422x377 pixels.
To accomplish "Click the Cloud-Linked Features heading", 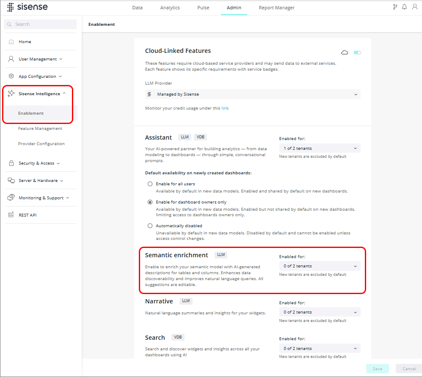I will pos(178,51).
